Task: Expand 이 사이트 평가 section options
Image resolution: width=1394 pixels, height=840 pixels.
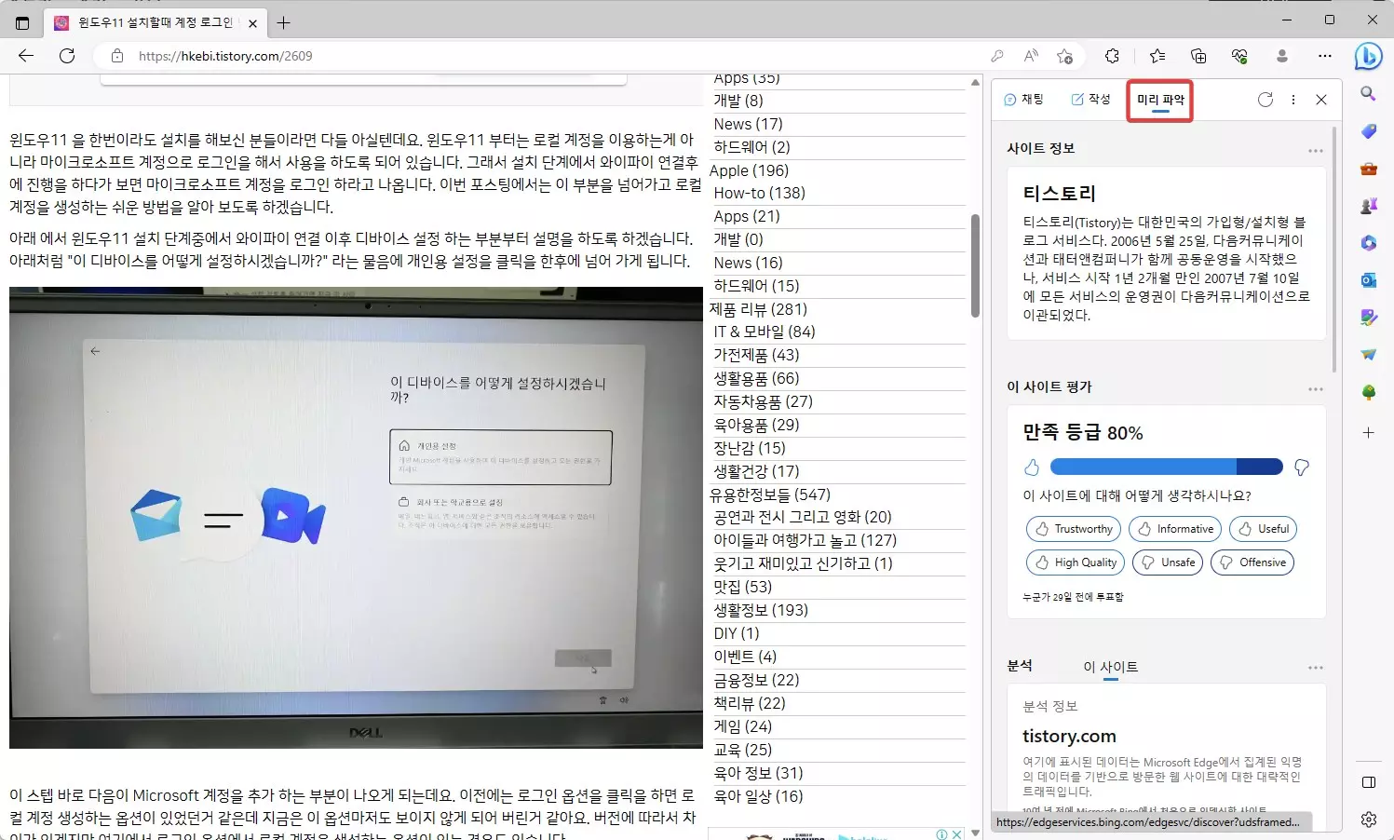Action: (x=1315, y=389)
